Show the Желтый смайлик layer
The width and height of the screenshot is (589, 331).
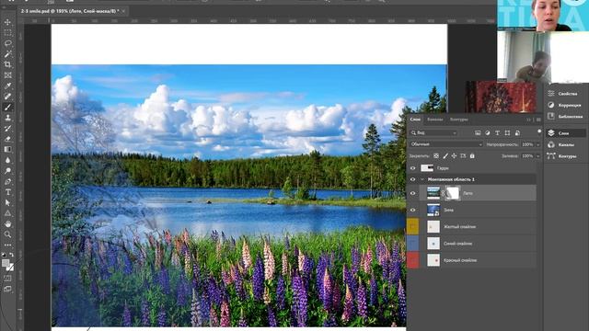413,227
